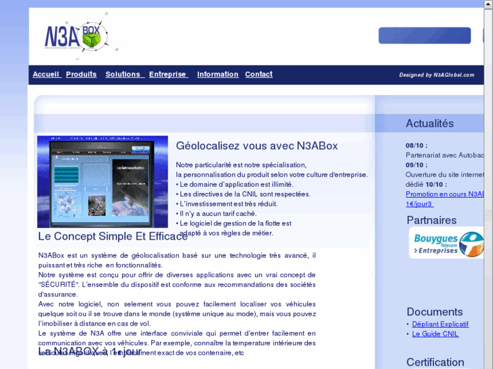
Task: Open the 1€/jour3 link
Action: [x=420, y=204]
